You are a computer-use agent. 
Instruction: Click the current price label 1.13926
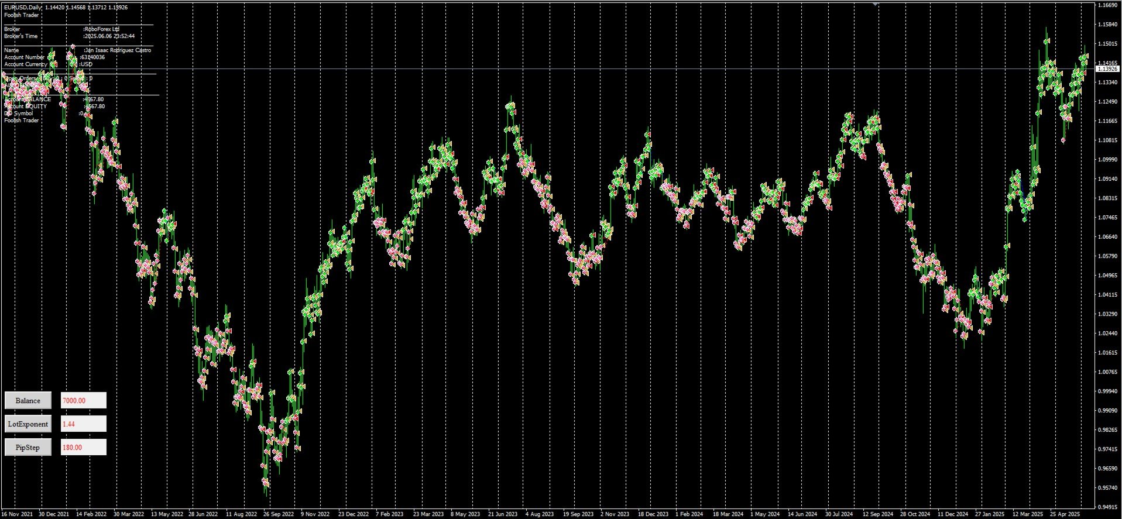(1107, 69)
